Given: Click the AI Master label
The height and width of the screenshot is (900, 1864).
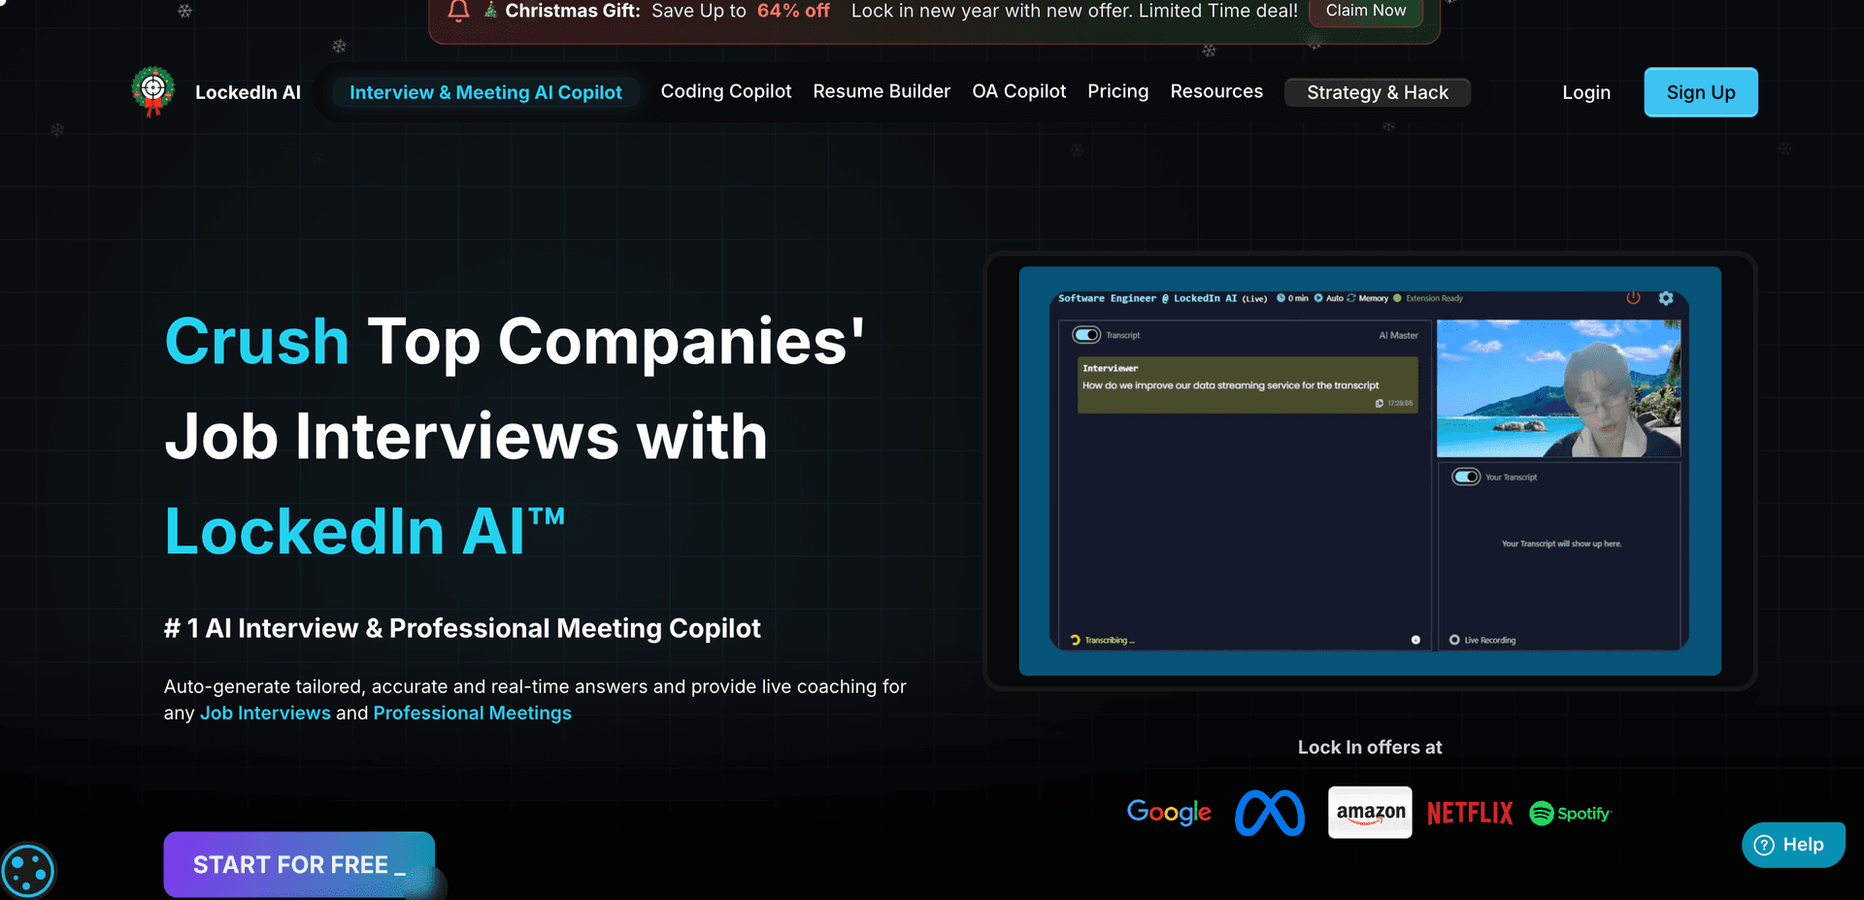Looking at the screenshot, I should 1398,335.
